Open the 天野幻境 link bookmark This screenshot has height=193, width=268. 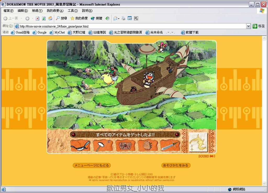click(76, 32)
